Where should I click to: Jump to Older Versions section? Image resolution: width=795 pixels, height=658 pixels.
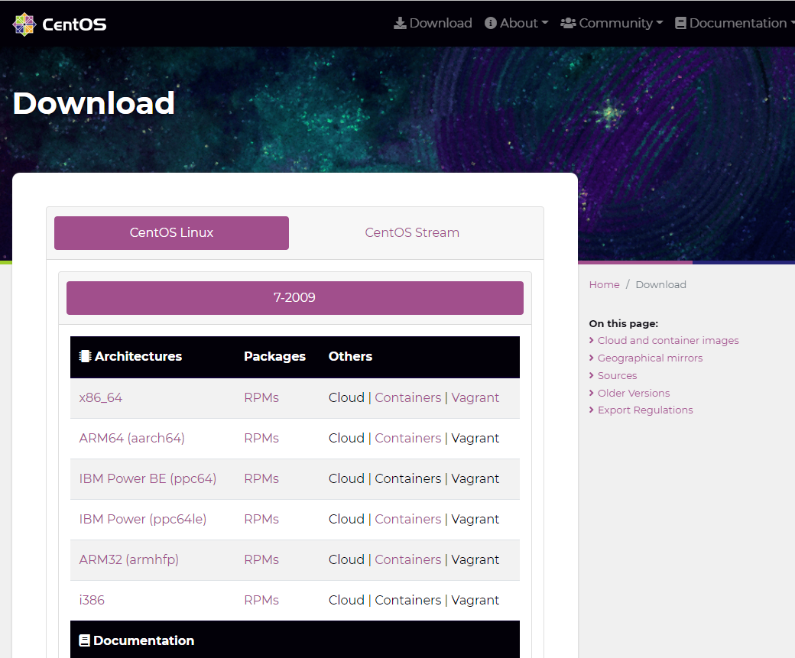pyautogui.click(x=633, y=394)
